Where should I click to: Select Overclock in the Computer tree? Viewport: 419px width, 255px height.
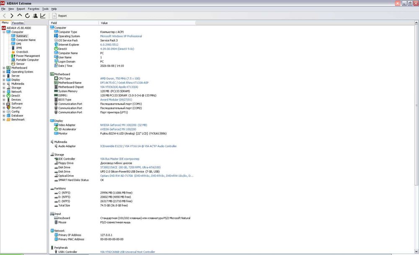22,52
